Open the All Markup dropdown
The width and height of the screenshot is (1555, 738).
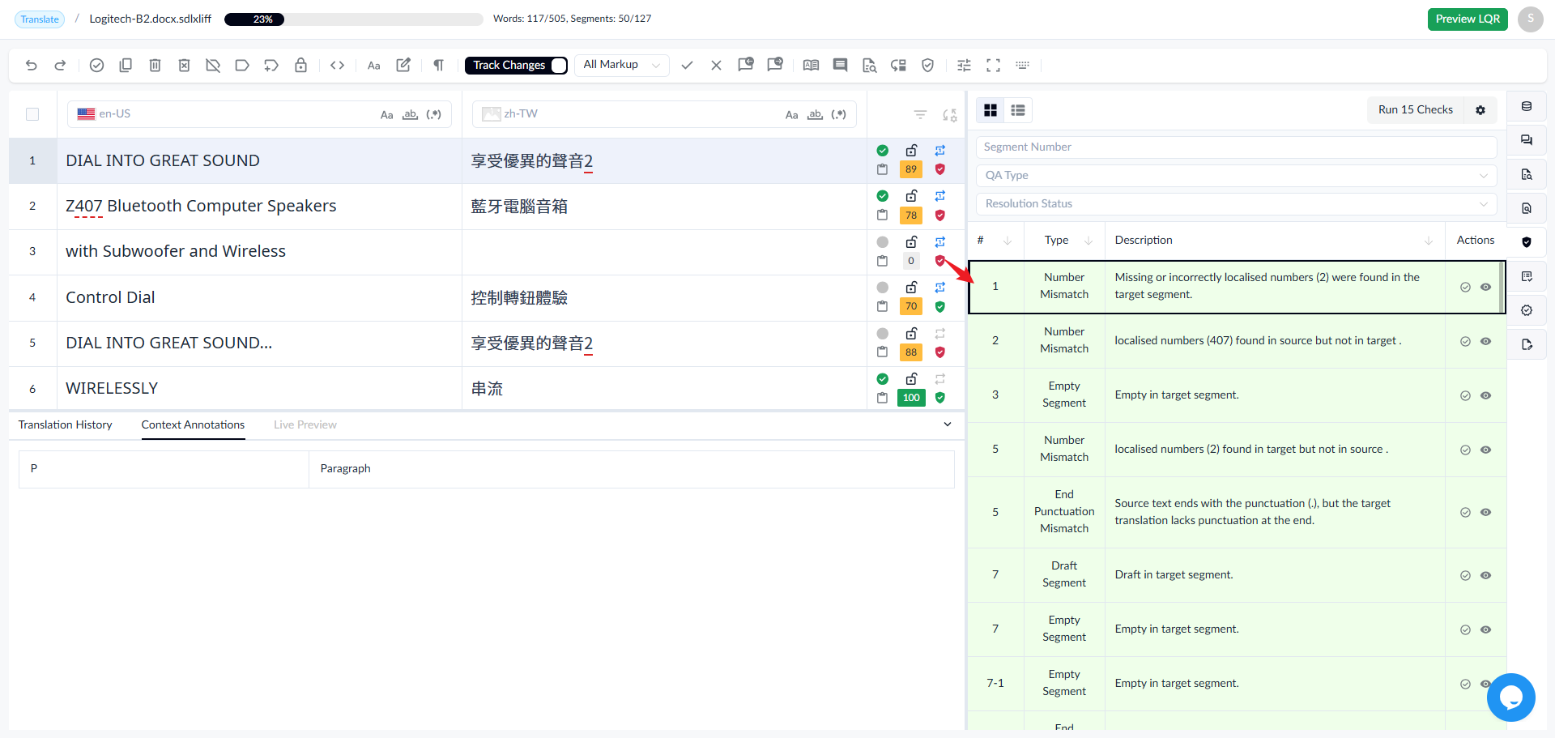pyautogui.click(x=622, y=65)
